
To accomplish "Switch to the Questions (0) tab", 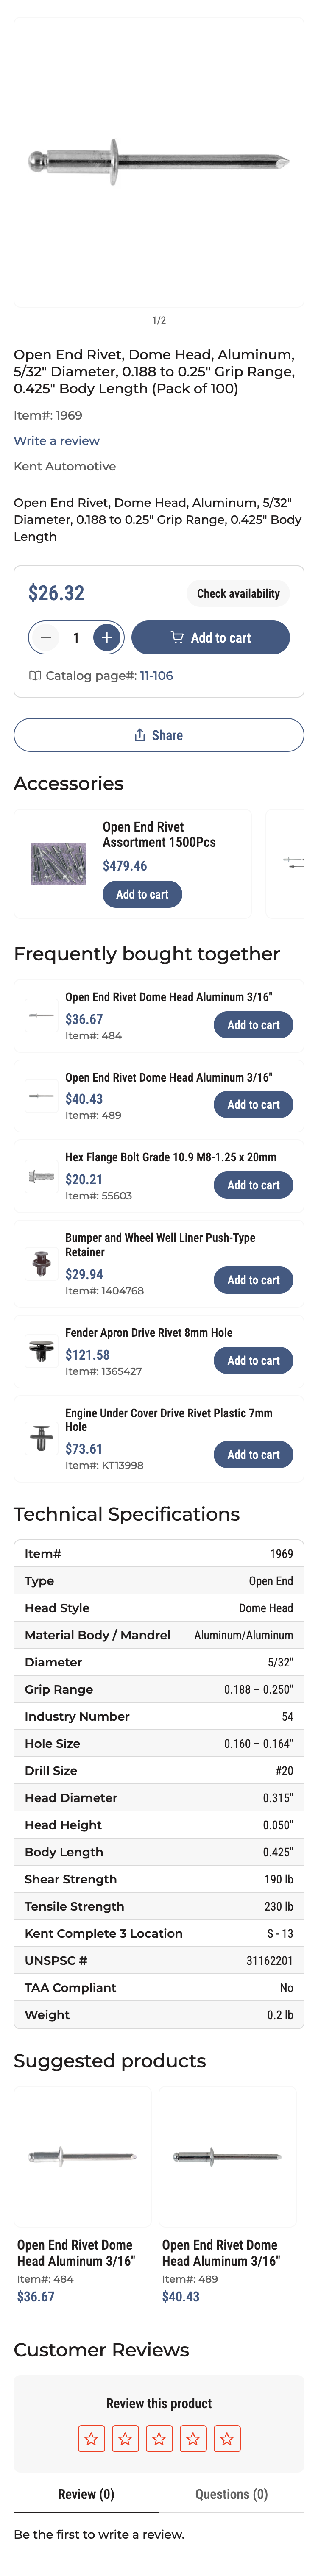I will pyautogui.click(x=231, y=2494).
